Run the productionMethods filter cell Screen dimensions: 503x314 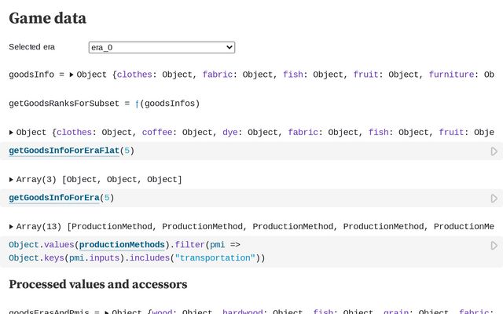point(494,246)
